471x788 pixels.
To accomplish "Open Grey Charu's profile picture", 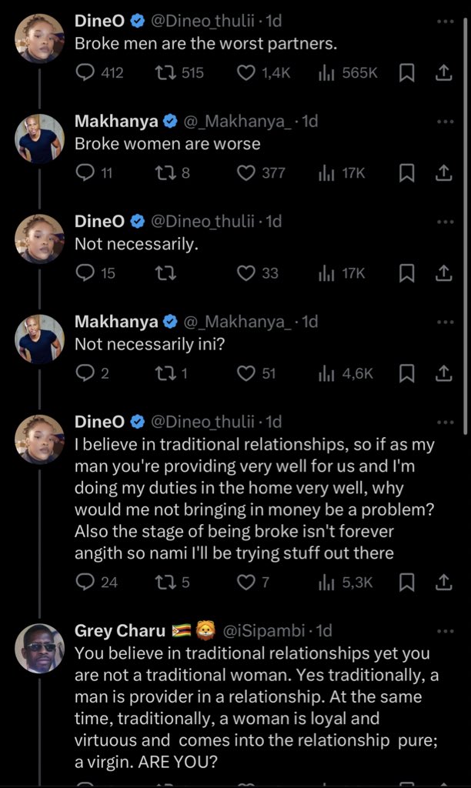I will click(39, 648).
